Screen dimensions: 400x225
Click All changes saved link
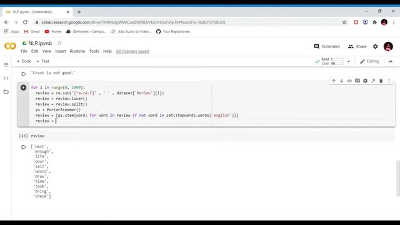[x=132, y=51]
